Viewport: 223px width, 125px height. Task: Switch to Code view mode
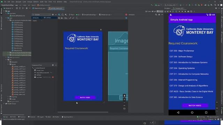[x=148, y=11]
